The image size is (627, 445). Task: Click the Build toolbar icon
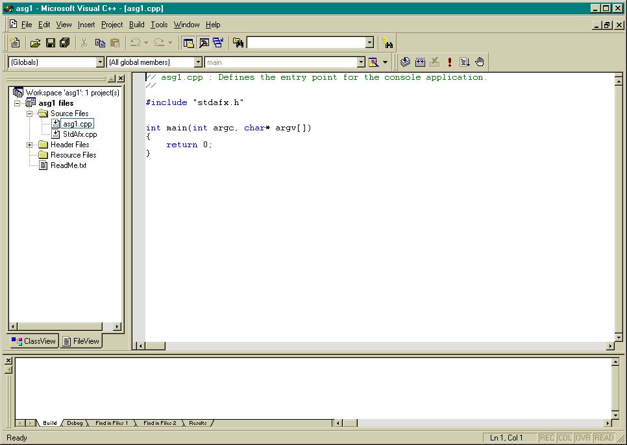[420, 62]
